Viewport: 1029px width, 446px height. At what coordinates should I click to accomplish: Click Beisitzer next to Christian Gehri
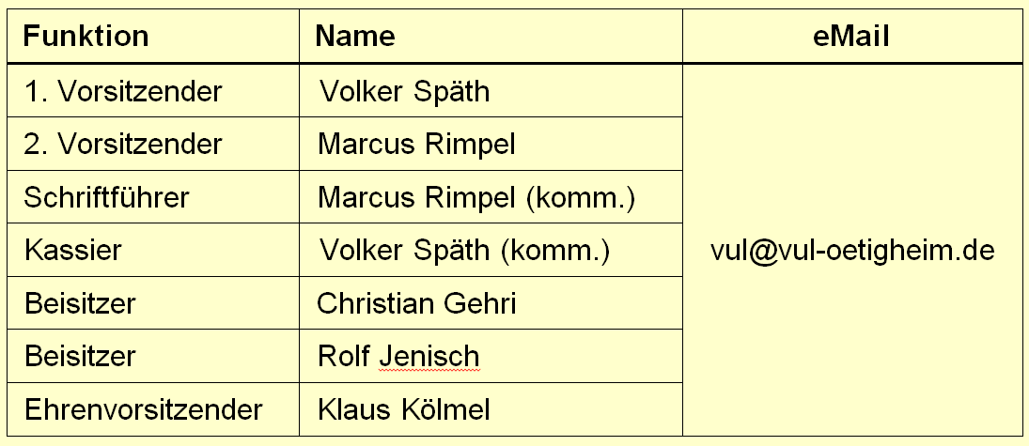[x=79, y=303]
